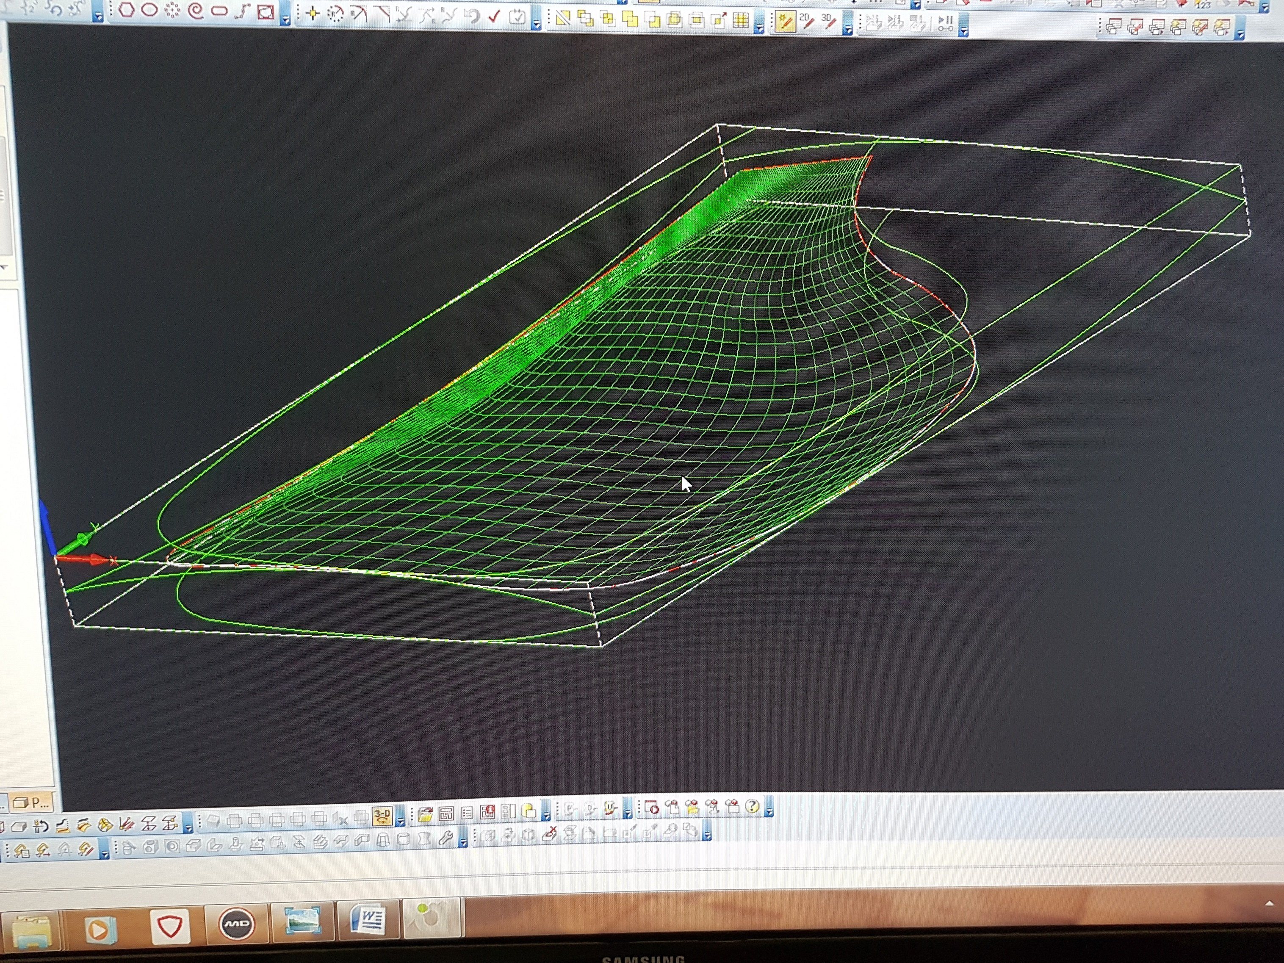This screenshot has width=1284, height=963.
Task: Select the yellow point creation tool
Action: tap(313, 14)
